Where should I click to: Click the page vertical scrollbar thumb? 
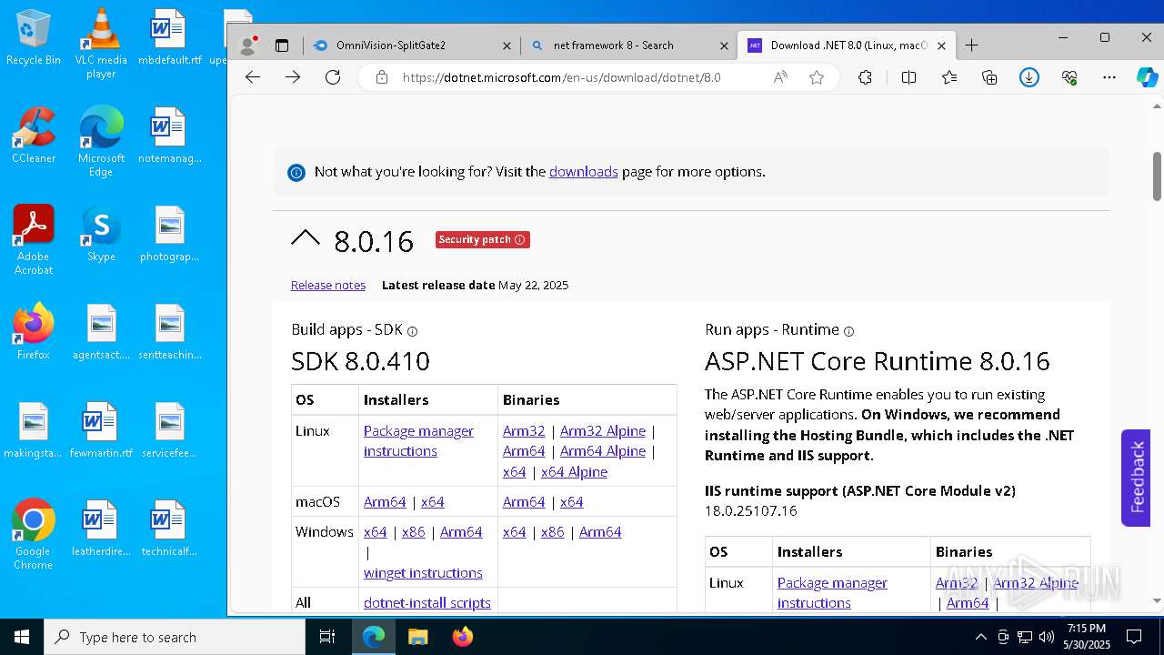(x=1157, y=176)
